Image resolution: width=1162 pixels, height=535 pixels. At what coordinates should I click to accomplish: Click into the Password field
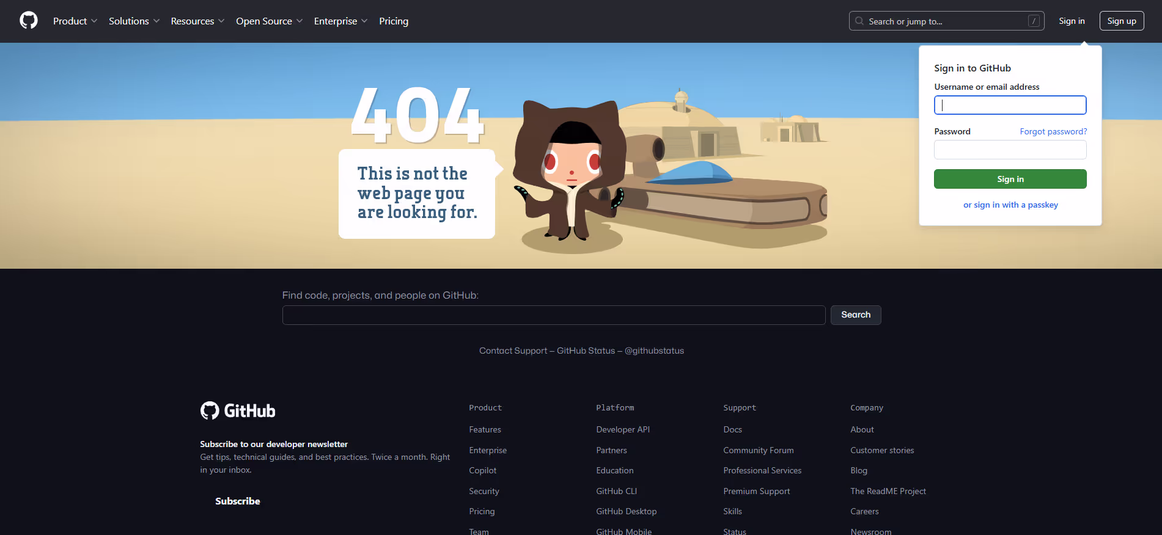[x=1010, y=150]
